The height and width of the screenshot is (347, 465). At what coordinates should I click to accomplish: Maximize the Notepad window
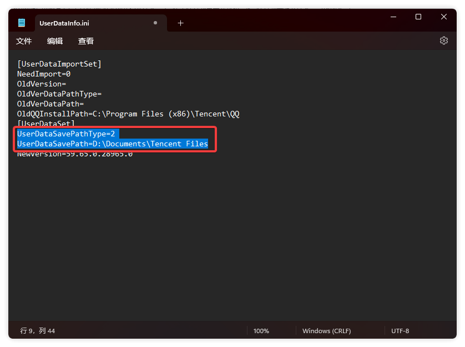418,17
